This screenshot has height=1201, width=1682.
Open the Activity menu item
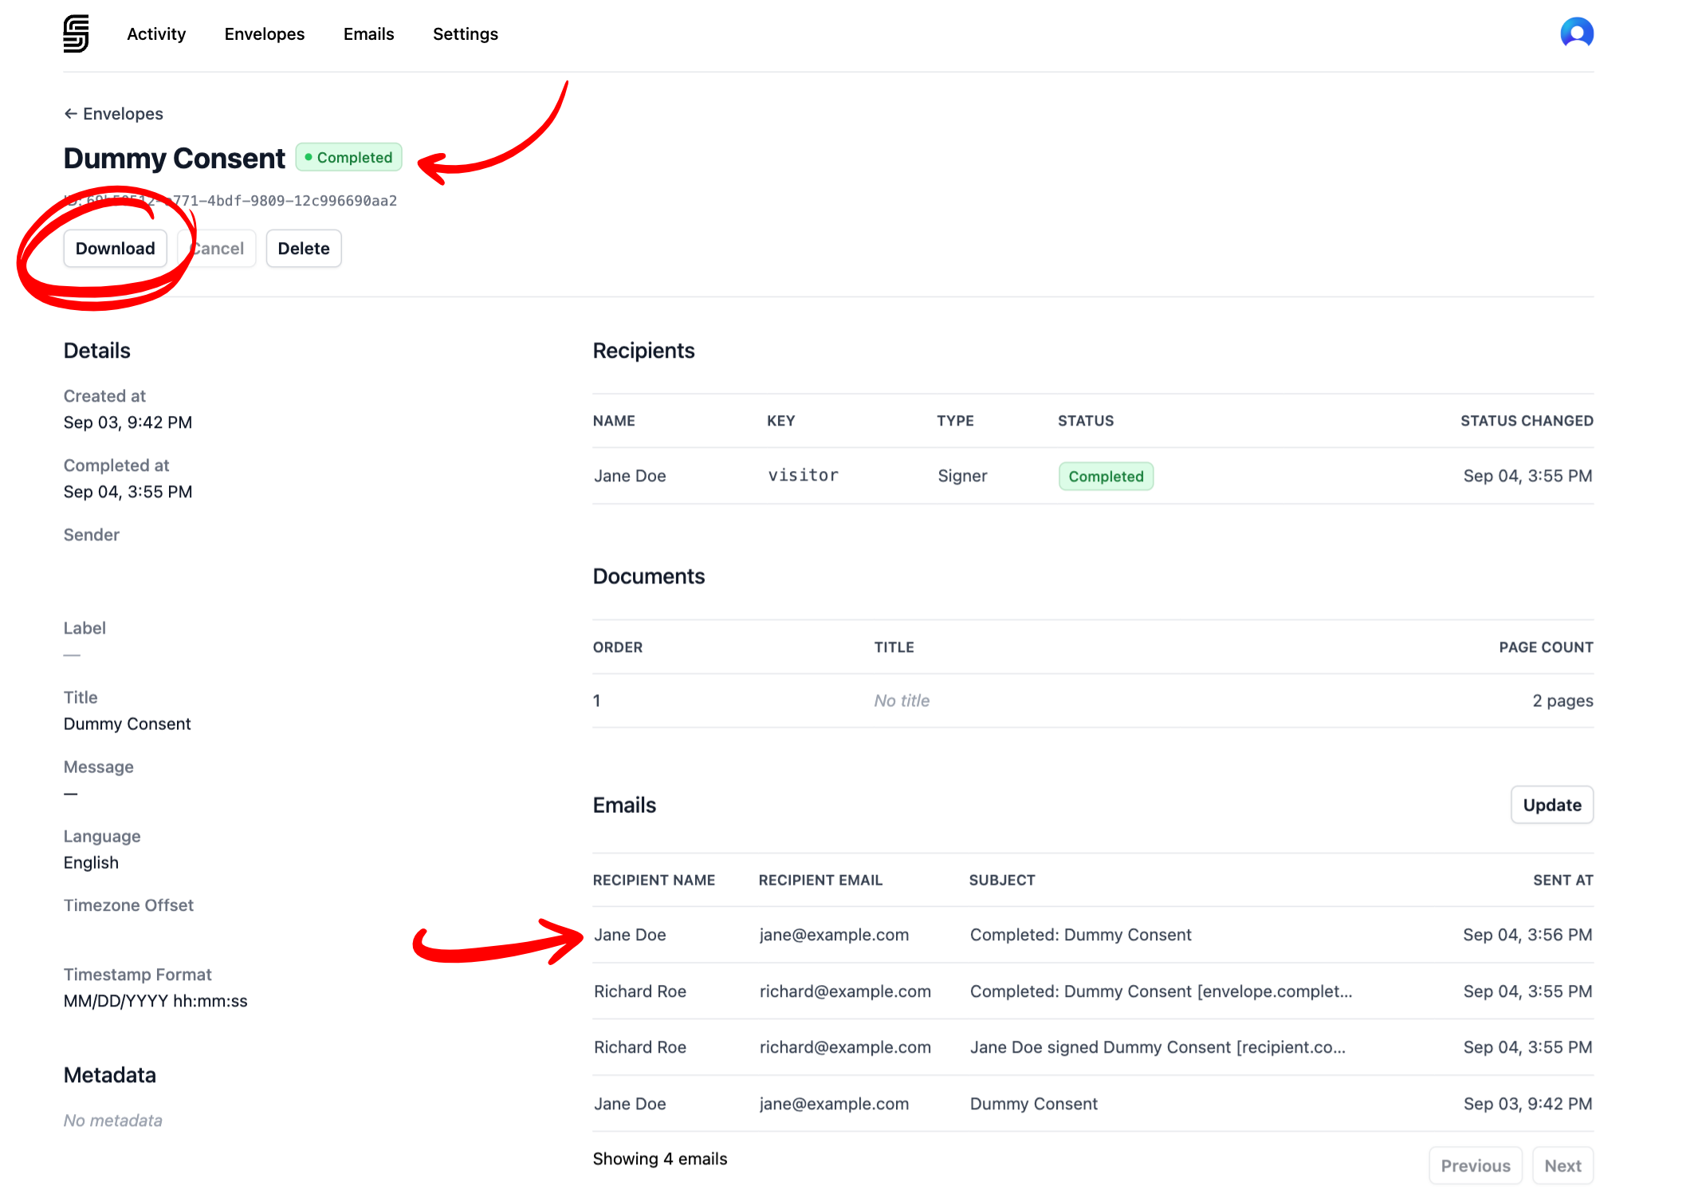tap(156, 34)
